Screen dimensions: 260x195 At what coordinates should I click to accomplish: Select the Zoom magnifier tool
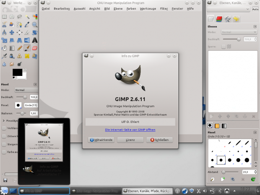pos(35,25)
